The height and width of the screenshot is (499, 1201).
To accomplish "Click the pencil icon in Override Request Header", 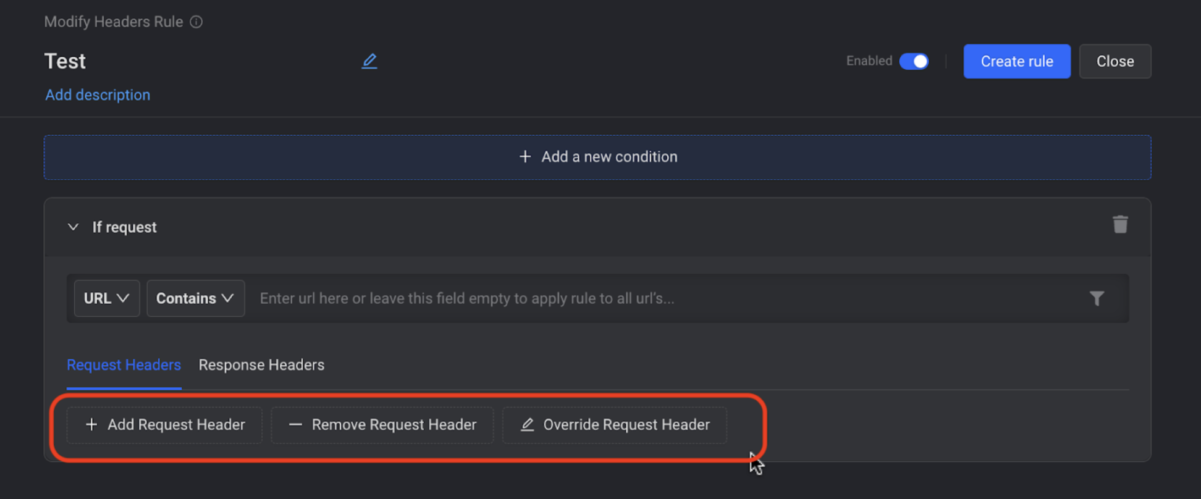I will click(527, 425).
